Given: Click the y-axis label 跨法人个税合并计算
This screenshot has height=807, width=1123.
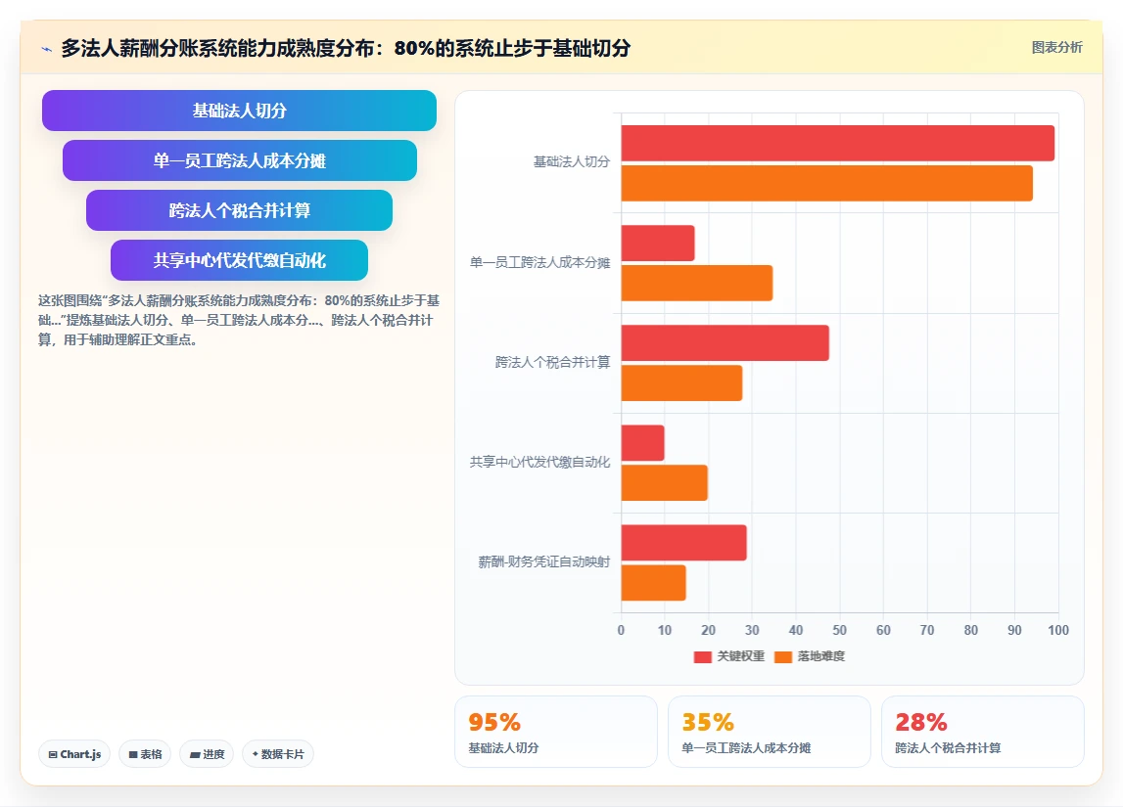Looking at the screenshot, I should (x=553, y=362).
